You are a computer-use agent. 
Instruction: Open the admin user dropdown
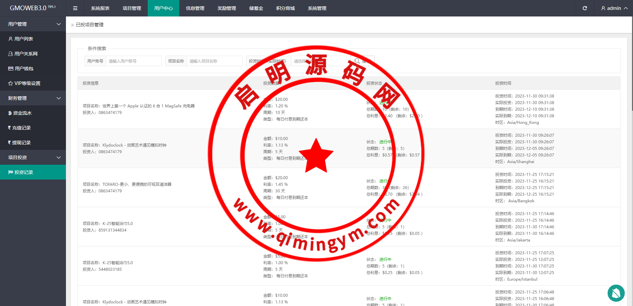coord(614,8)
